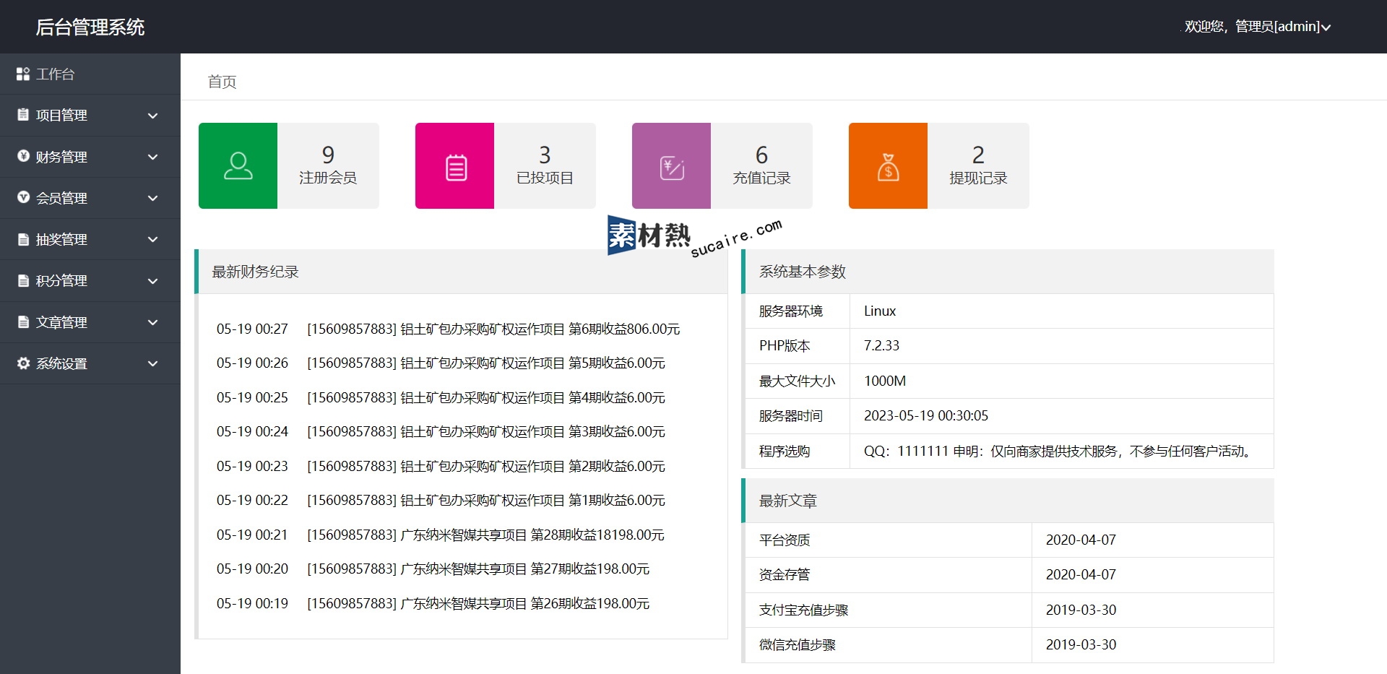
Task: Click server time 2023-05-19 00:30:05
Action: click(926, 415)
